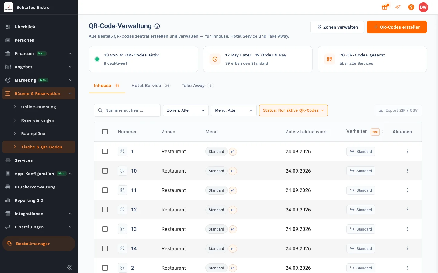Click the Scharfes Bistro logo
Viewport: 438px width, 273px height.
pyautogui.click(x=9, y=7)
